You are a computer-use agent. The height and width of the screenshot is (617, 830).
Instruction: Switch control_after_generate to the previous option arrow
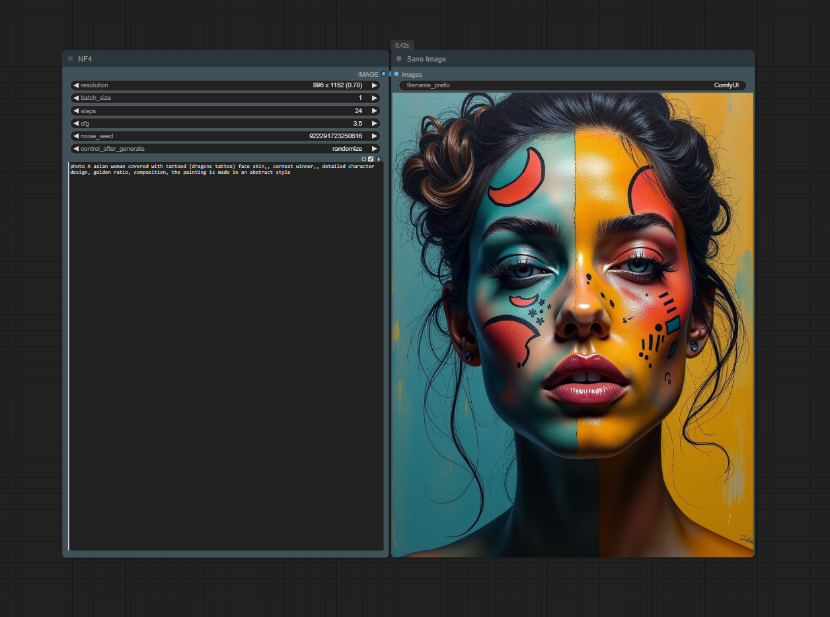click(76, 149)
